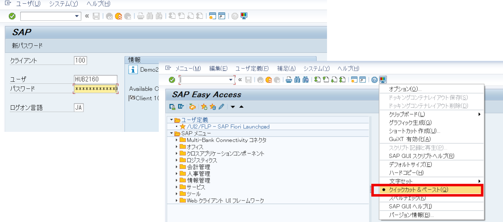Open ヘルプ(H) menu in login window
Image resolution: width=503 pixels, height=222 pixels.
click(x=98, y=4)
